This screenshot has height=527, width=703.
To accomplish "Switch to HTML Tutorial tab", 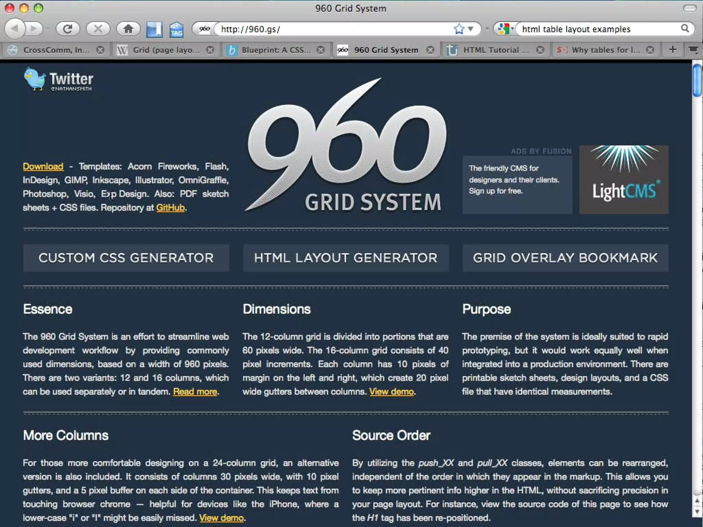I will point(491,50).
